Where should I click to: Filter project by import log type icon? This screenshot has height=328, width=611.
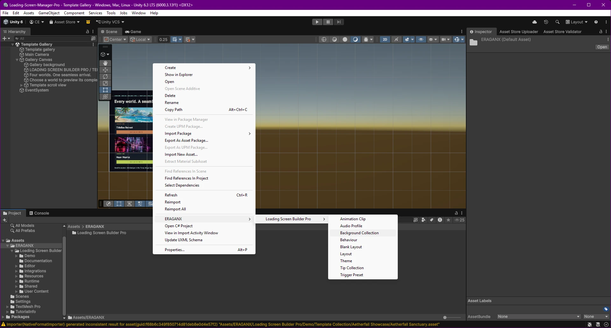440,220
